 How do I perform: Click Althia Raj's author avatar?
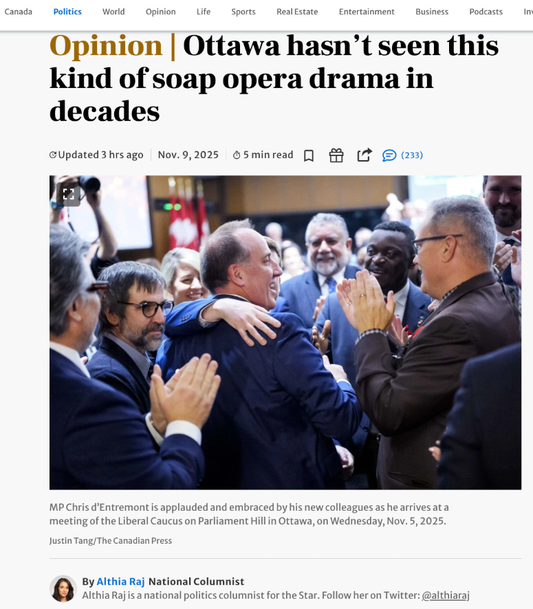pos(63,588)
